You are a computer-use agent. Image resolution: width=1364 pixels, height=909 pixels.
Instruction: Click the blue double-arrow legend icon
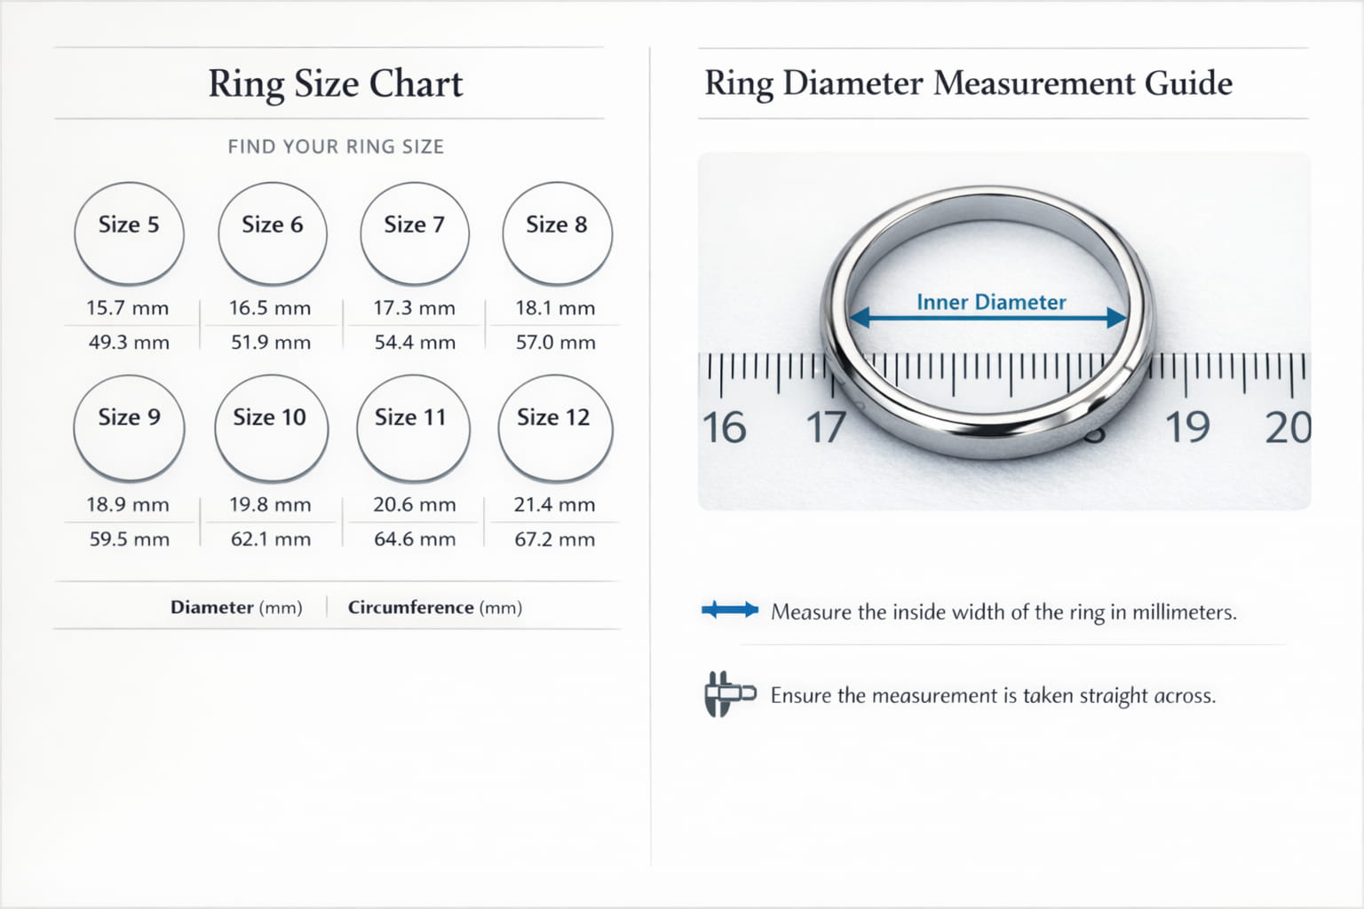[730, 610]
